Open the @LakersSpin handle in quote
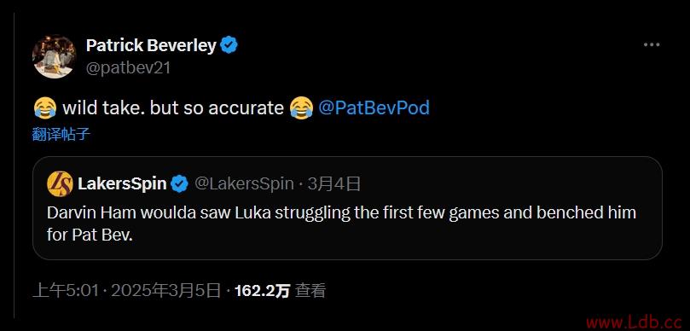 (244, 183)
